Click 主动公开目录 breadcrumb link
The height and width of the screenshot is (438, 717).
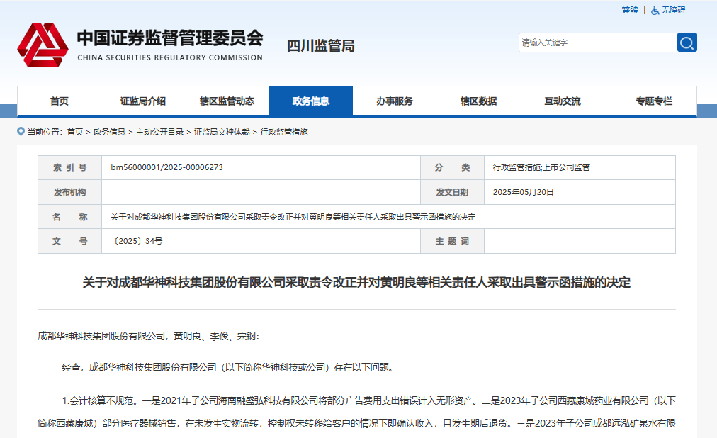pyautogui.click(x=159, y=132)
